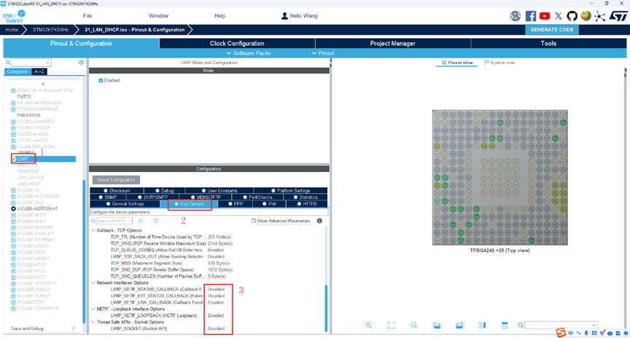Viewport: 630px width, 338px height.
Task: Click the microphone voice input icon
Action: [x=586, y=333]
